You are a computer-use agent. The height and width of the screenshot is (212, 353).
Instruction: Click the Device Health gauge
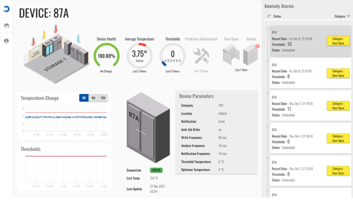pyautogui.click(x=106, y=55)
